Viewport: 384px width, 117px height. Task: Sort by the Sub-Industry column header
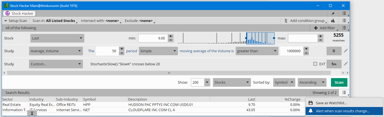click(69, 99)
